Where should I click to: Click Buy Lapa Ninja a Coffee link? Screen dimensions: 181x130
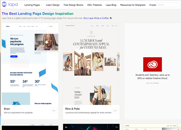[x=96, y=18]
